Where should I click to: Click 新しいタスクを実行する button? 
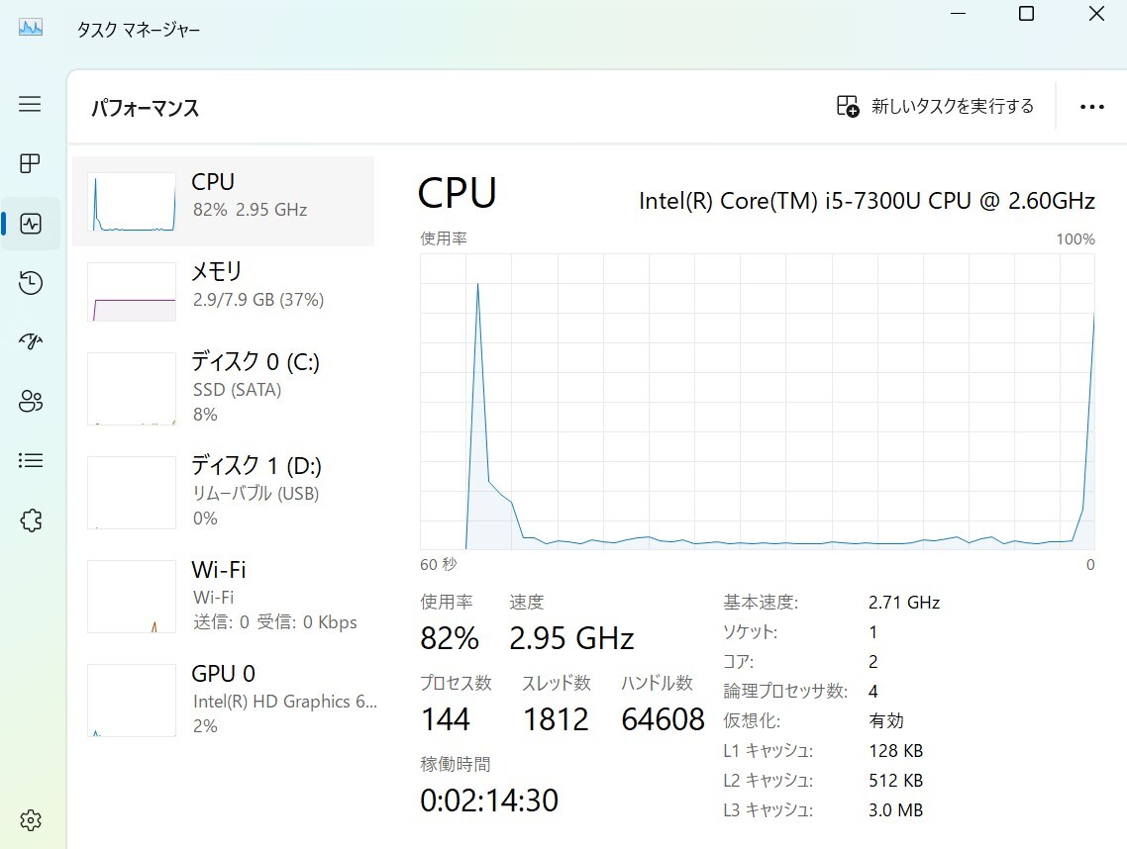pos(935,107)
